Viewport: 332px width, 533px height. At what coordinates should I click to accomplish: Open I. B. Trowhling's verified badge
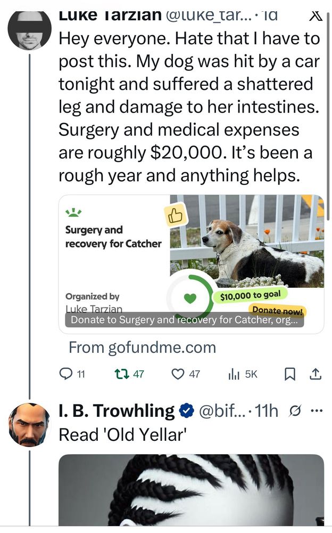click(x=186, y=411)
